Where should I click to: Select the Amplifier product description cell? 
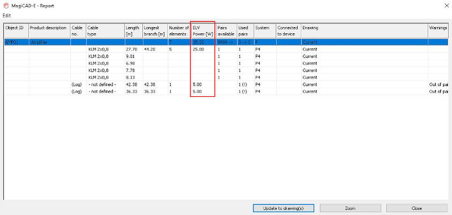49,42
